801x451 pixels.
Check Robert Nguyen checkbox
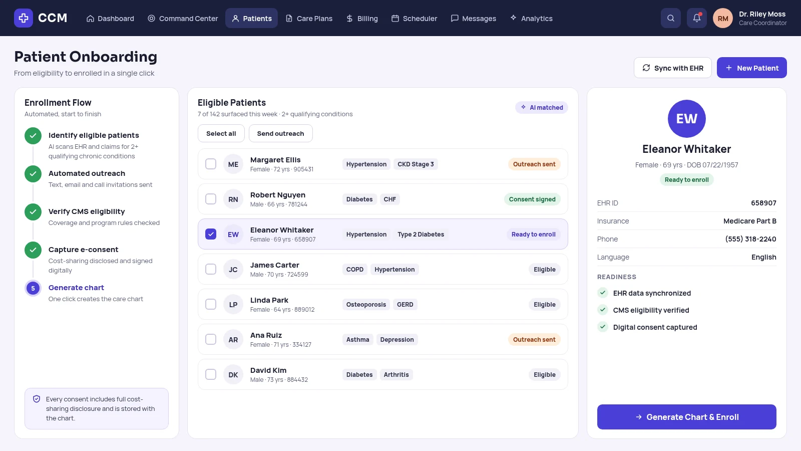point(211,199)
